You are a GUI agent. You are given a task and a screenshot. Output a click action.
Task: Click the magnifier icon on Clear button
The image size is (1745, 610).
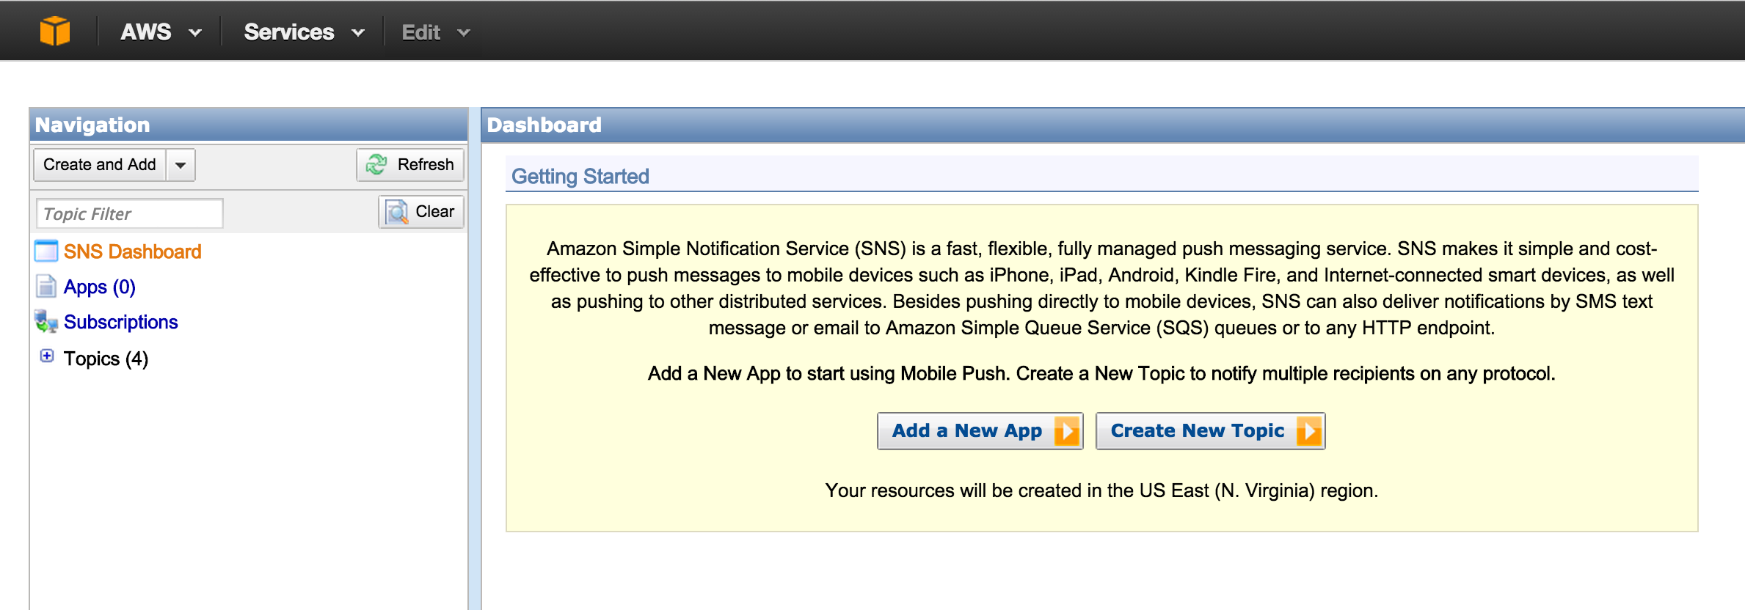pyautogui.click(x=397, y=213)
